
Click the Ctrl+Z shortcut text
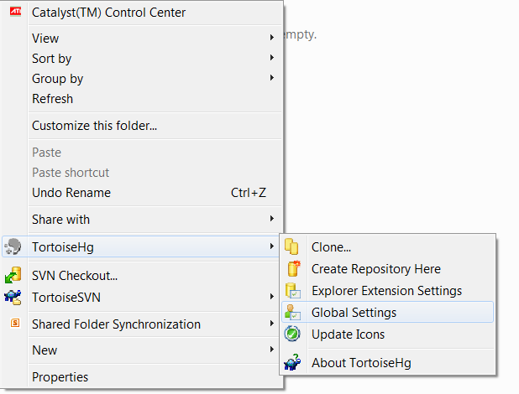pyautogui.click(x=249, y=193)
